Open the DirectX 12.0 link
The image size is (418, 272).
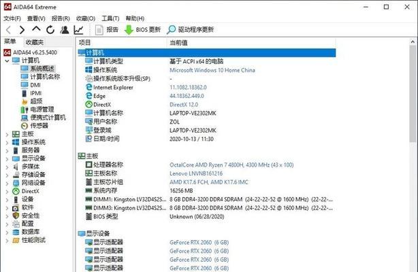pos(184,105)
